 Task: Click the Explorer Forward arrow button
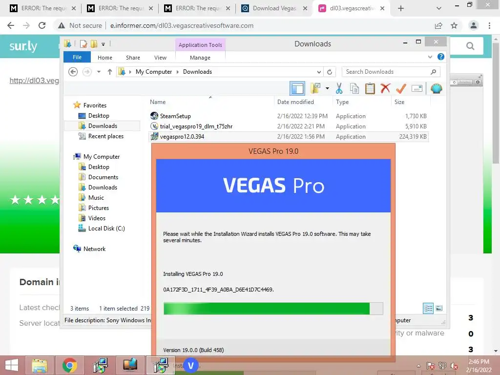(x=87, y=72)
